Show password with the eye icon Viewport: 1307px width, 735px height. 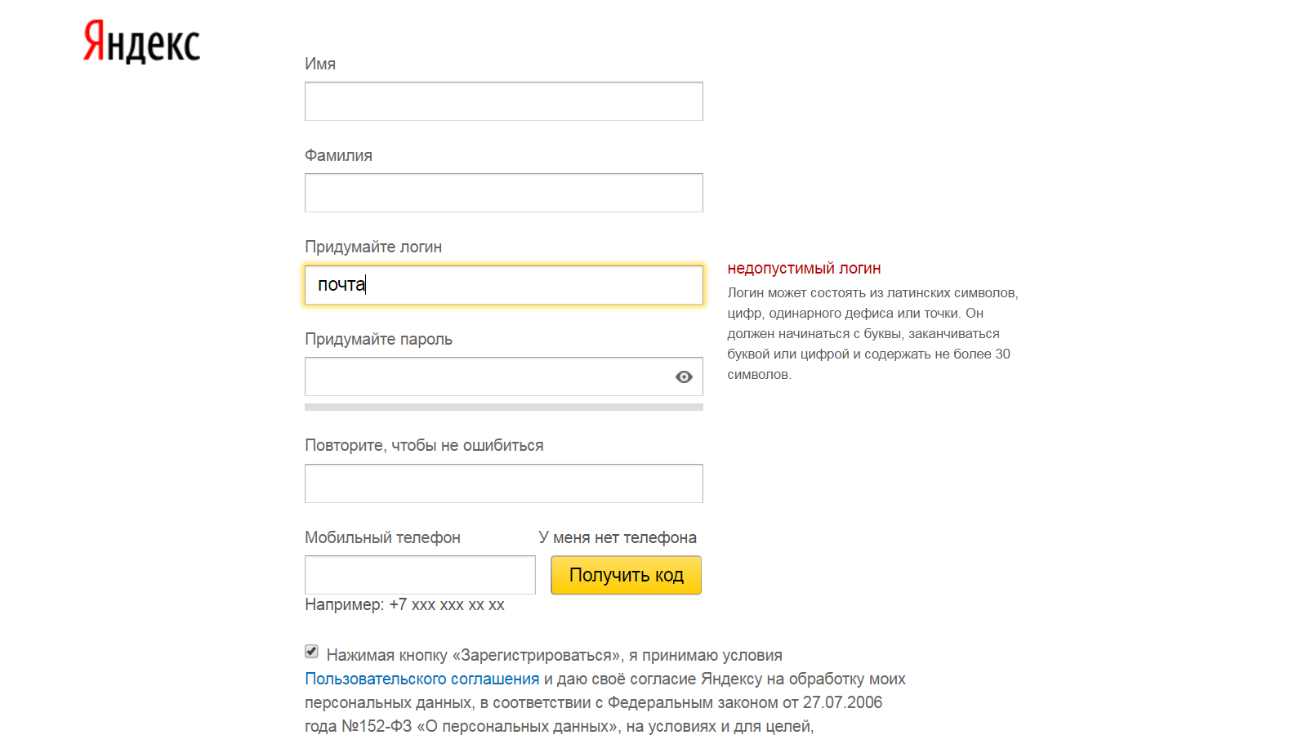point(684,376)
